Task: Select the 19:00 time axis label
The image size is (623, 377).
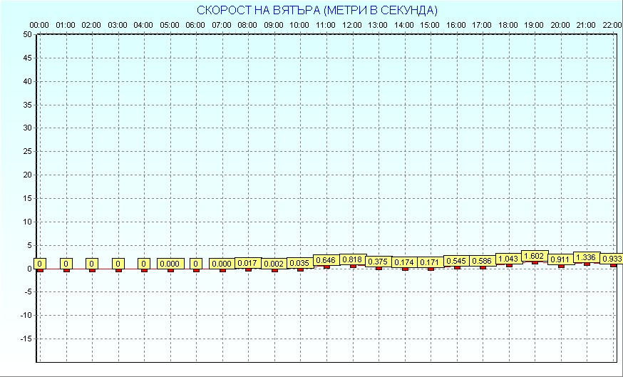Action: pos(534,25)
